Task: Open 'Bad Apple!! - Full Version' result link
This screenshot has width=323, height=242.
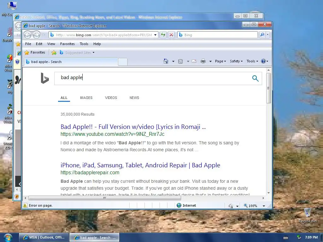Action: pos(133,127)
